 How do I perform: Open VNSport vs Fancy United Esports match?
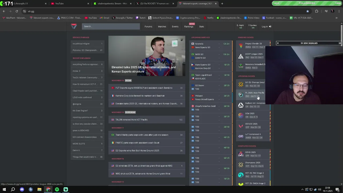point(211,98)
